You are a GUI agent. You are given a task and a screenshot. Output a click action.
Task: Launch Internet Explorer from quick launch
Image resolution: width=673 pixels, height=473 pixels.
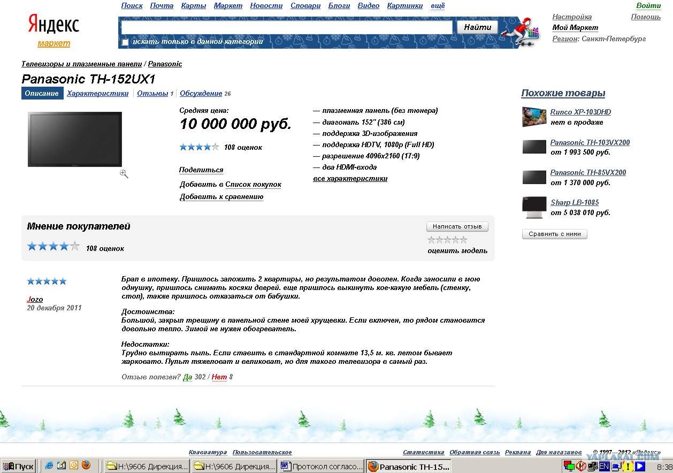coord(49,466)
